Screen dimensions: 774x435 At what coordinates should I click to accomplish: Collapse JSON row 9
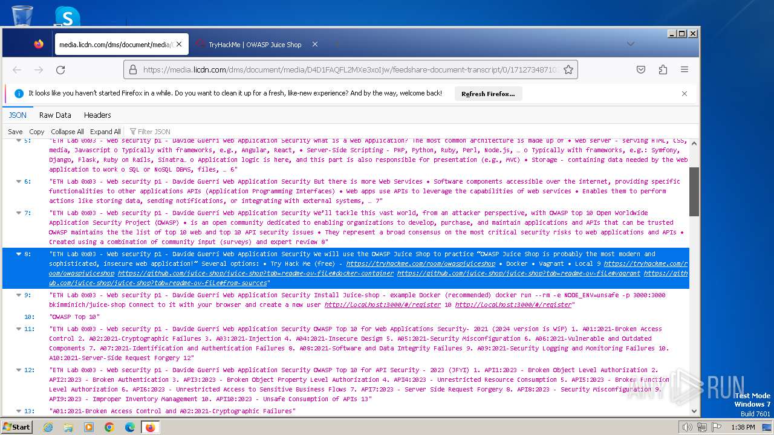19,295
